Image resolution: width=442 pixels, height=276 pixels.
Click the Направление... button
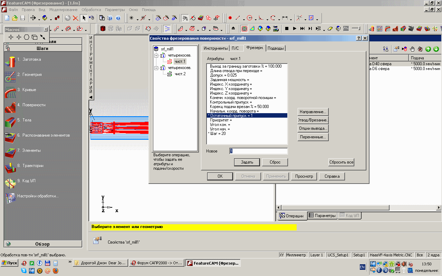[313, 112]
